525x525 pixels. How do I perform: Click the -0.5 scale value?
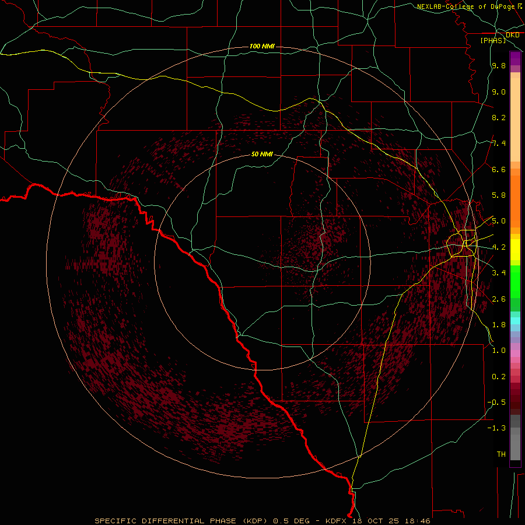click(496, 402)
